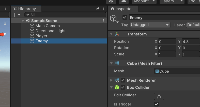The image size is (200, 107).
Task: Select Main Camera in the Hierarchy
Action: (x=48, y=26)
